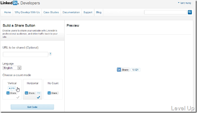Open the Support nav item
The width and height of the screenshot is (197, 113).
(x=88, y=12)
